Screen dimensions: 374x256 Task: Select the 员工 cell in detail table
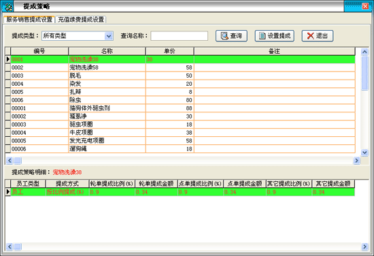28,192
